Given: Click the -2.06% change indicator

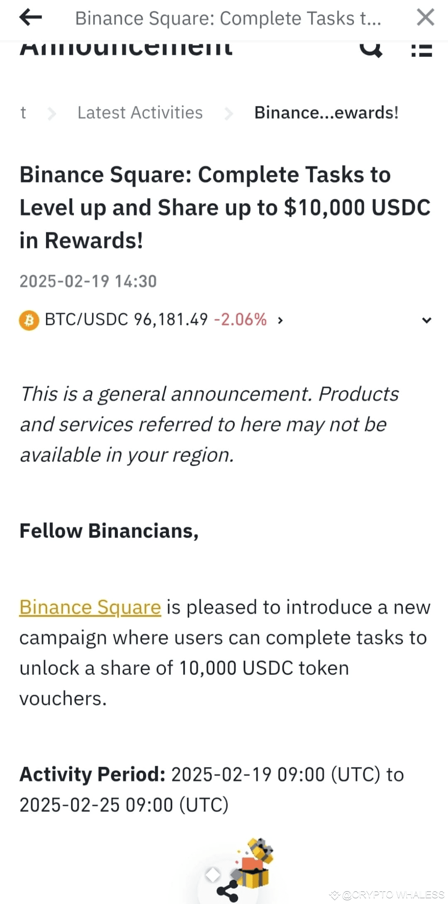Looking at the screenshot, I should (x=240, y=319).
